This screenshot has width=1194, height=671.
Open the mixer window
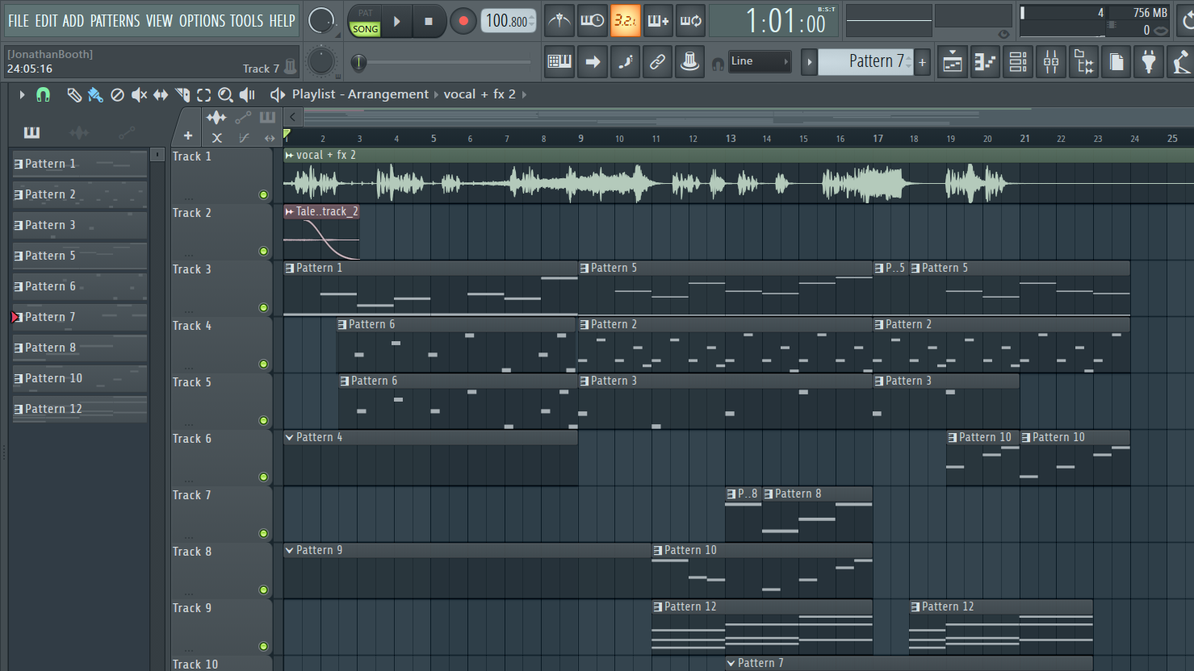[x=1051, y=62]
